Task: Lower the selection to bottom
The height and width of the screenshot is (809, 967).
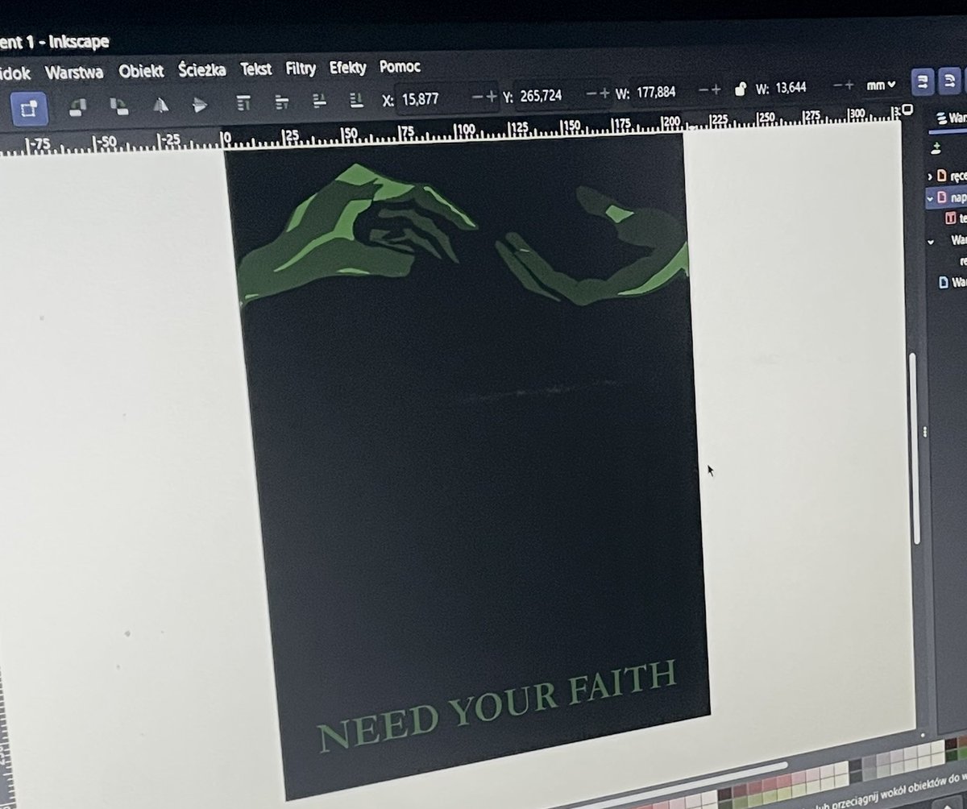Action: (x=356, y=99)
